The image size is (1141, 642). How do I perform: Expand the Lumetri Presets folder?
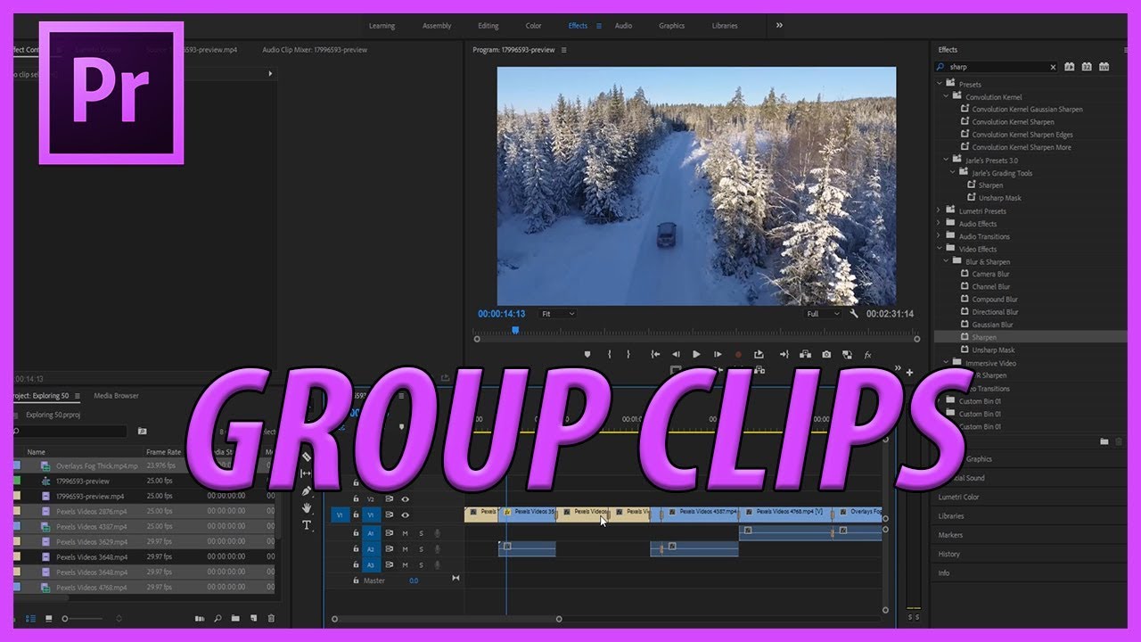tap(937, 210)
